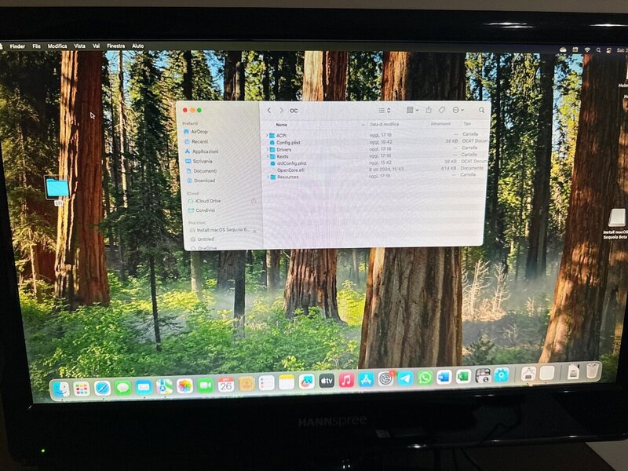The height and width of the screenshot is (471, 628).
Task: Click the Tags toolbar icon
Action: (x=442, y=110)
